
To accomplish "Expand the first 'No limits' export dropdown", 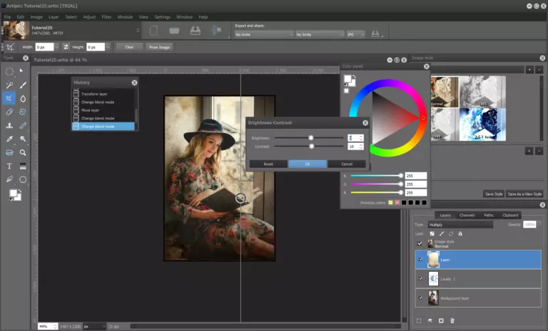I will pyautogui.click(x=264, y=33).
